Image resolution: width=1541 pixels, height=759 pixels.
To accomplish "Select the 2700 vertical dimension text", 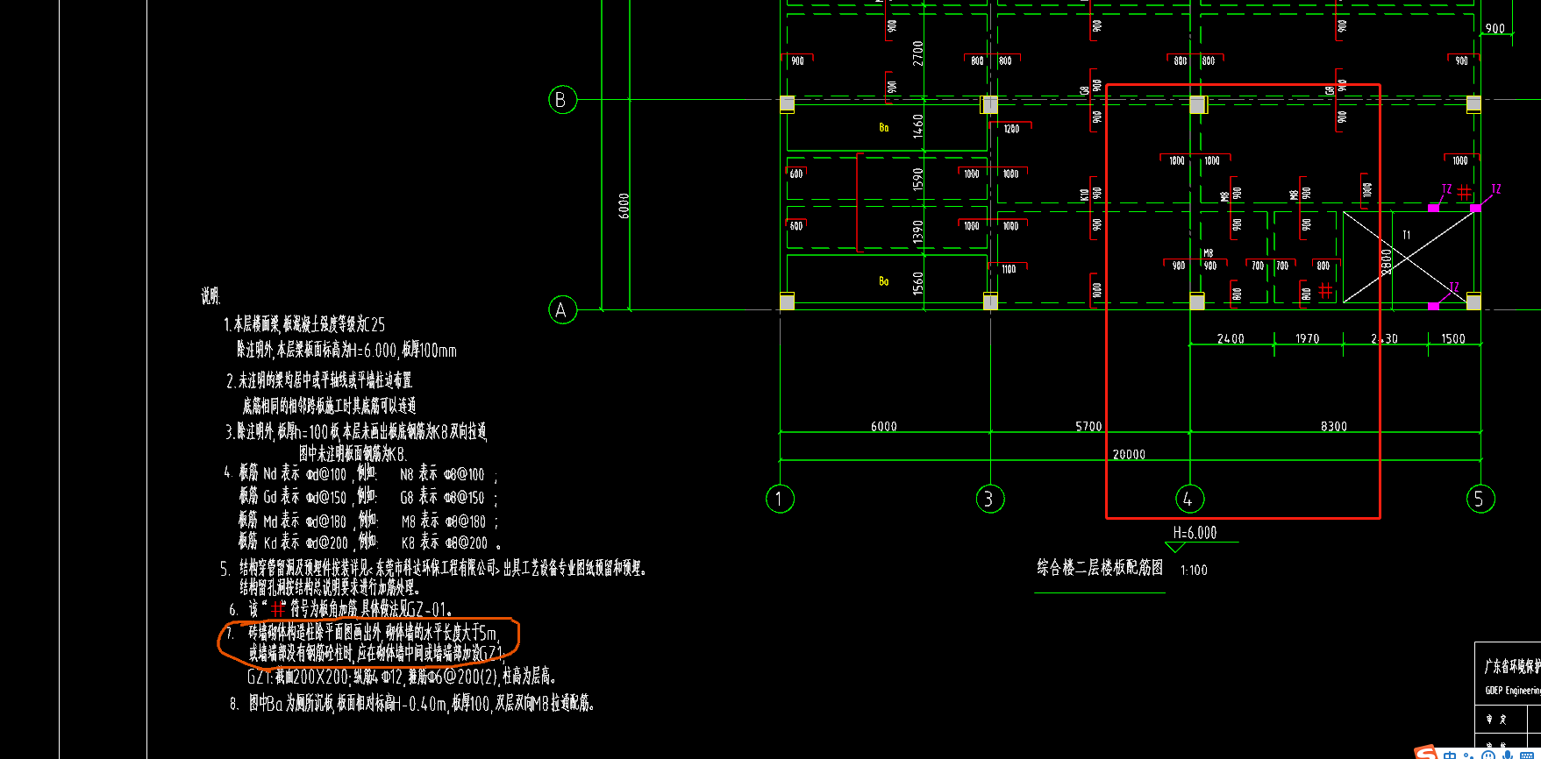I will pos(918,53).
